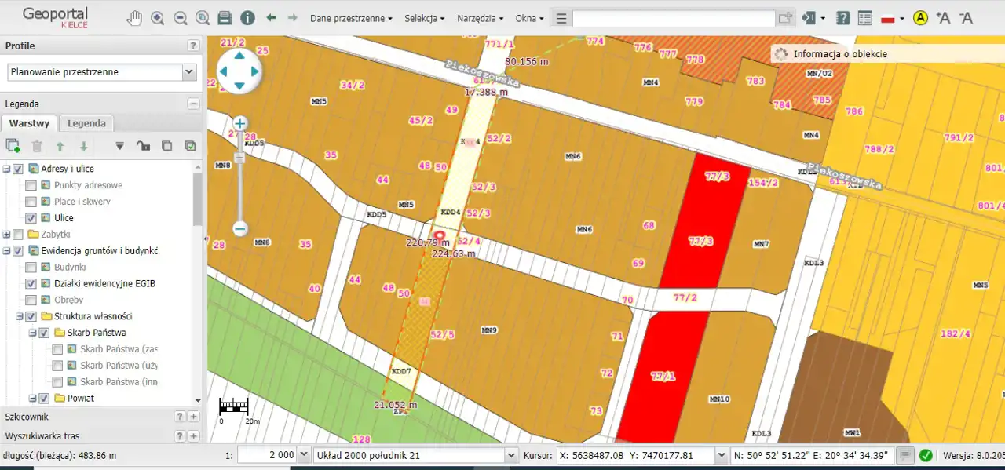Viewport: 1005px width, 470px height.
Task: Click the search input field
Action: [x=674, y=19]
